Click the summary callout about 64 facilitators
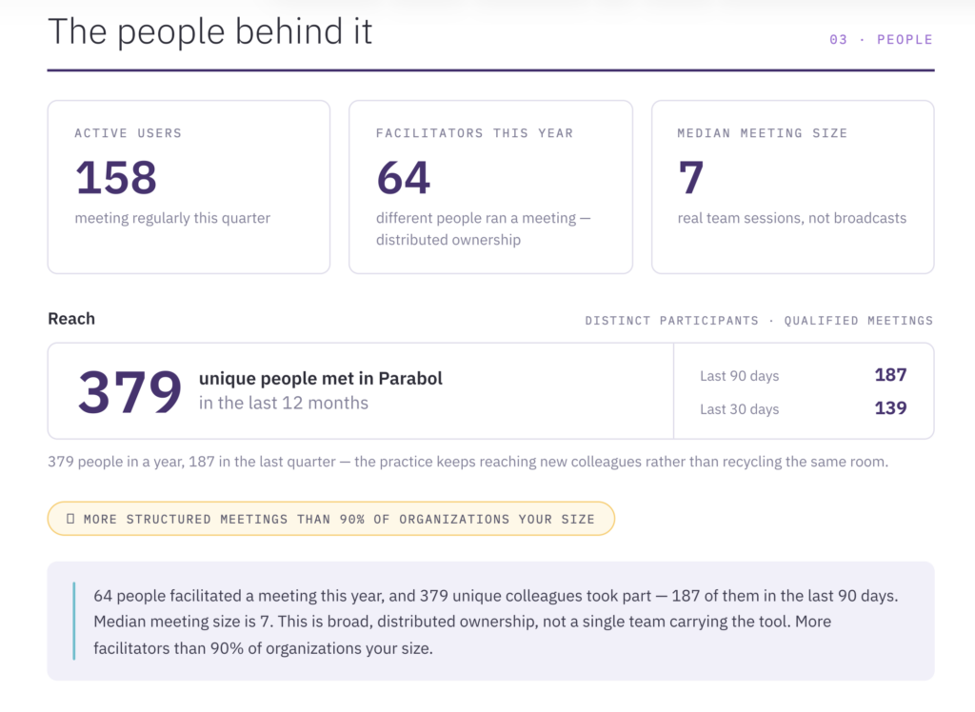Viewport: 975px width, 712px height. tap(490, 622)
